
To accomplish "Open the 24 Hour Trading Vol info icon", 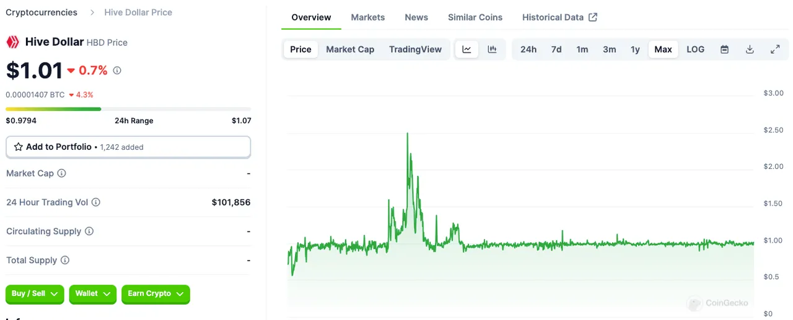I will click(x=96, y=202).
